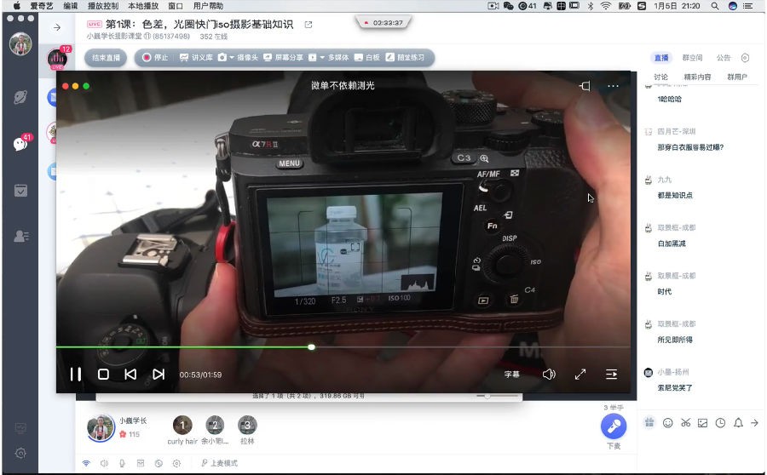Click the camera icon in live toolbar
Screen dimensions: 767x475
click(222, 58)
